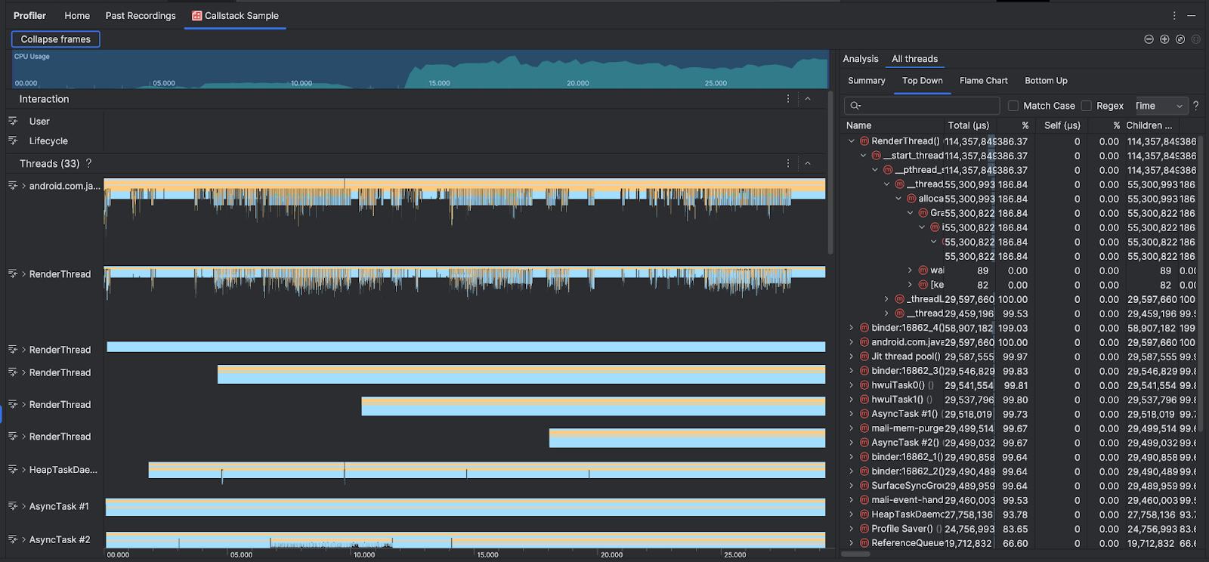Expand the HeapTaskDae... thread row
Screen dimensions: 1209x562
click(24, 470)
